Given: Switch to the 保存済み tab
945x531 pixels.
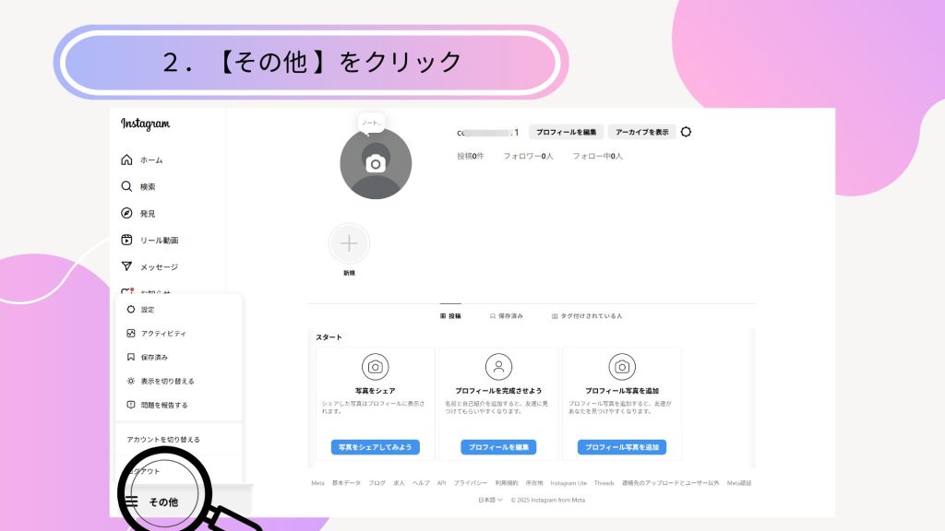Looking at the screenshot, I should coord(507,316).
